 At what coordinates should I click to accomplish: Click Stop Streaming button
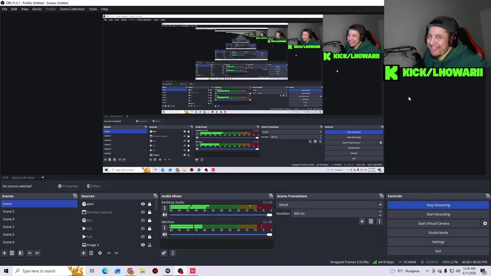[438, 205]
